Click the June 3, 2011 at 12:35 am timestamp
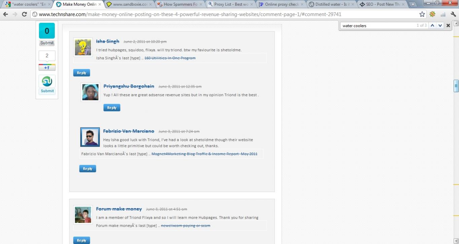459x244 pixels. tap(180, 87)
